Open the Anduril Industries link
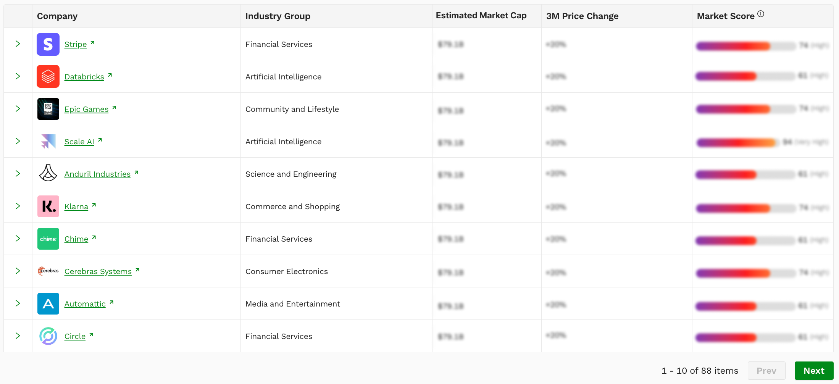The height and width of the screenshot is (384, 839). 97,174
